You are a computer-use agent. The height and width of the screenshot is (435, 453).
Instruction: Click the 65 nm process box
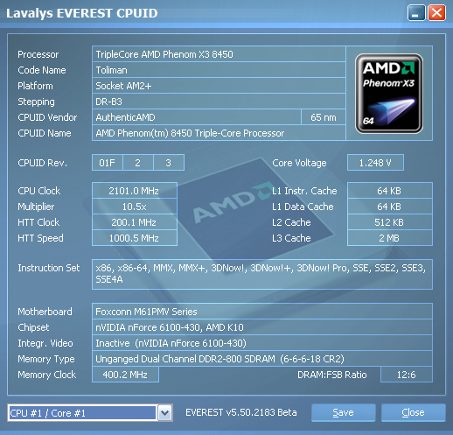[x=324, y=117]
